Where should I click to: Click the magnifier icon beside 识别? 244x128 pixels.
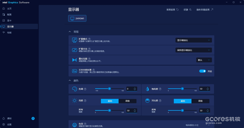[x=190, y=10]
